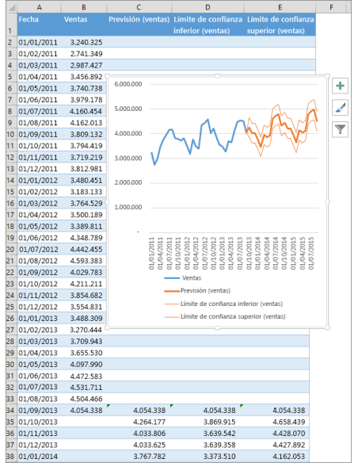Click 'Límite de confianza superior' legend entry
The width and height of the screenshot is (358, 463).
[x=225, y=316]
